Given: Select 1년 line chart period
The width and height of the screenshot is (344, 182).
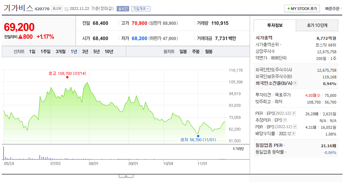Looking at the screenshot, I should point(74,51).
